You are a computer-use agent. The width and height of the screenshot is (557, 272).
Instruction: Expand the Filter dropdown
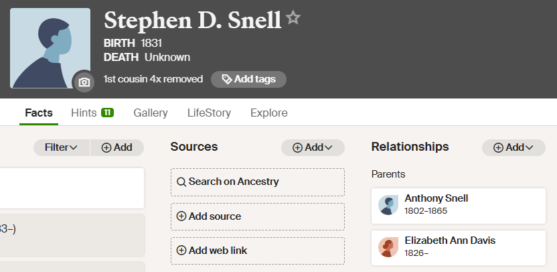tap(61, 147)
